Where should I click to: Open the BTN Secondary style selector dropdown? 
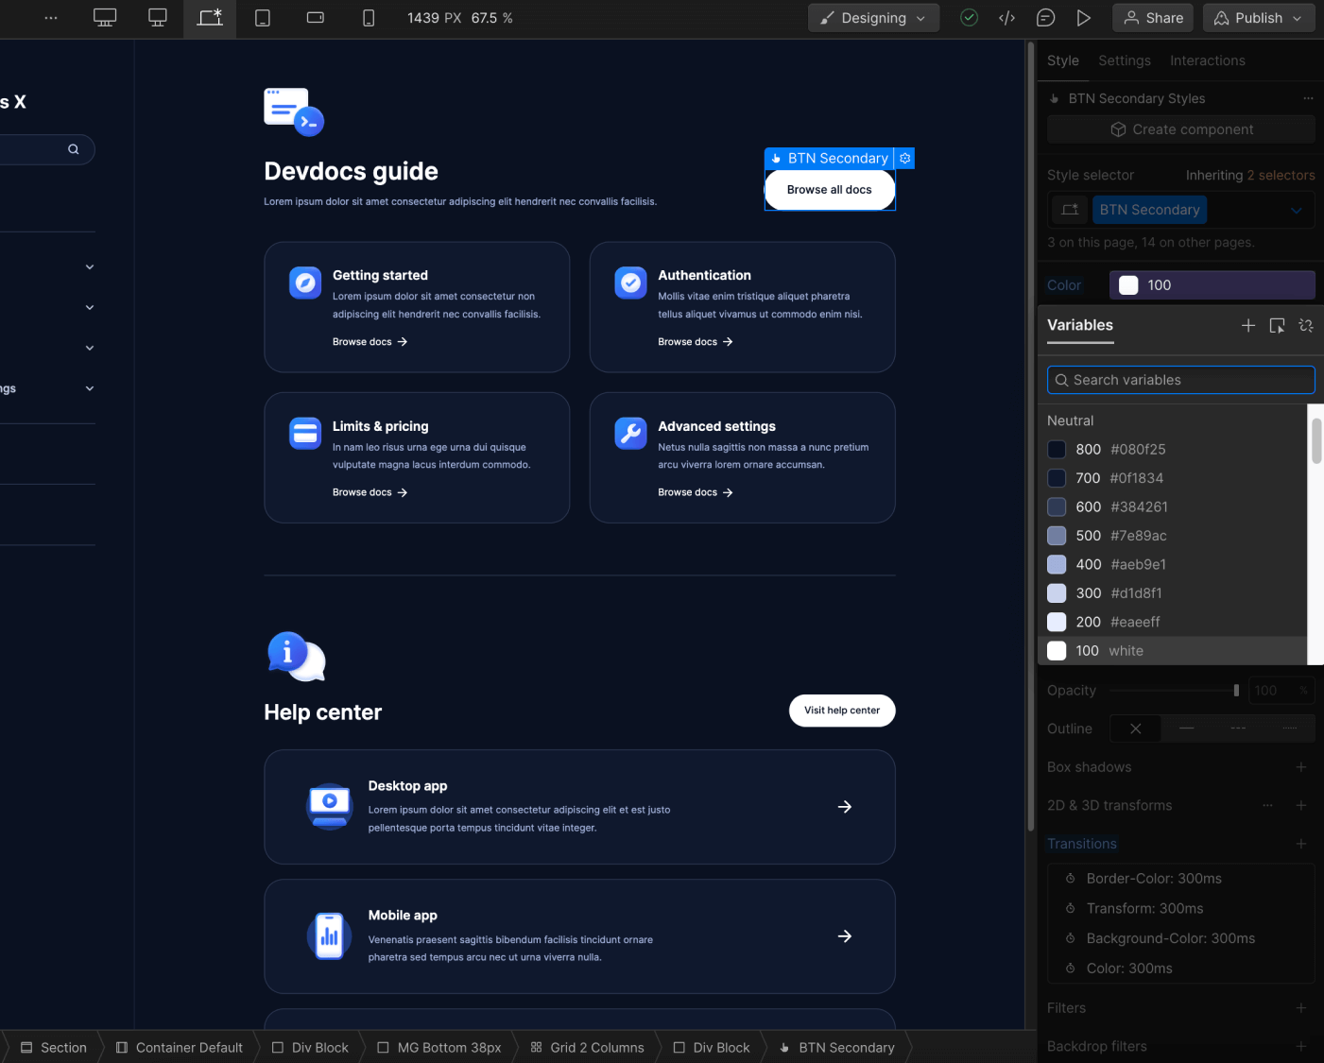pos(1297,210)
